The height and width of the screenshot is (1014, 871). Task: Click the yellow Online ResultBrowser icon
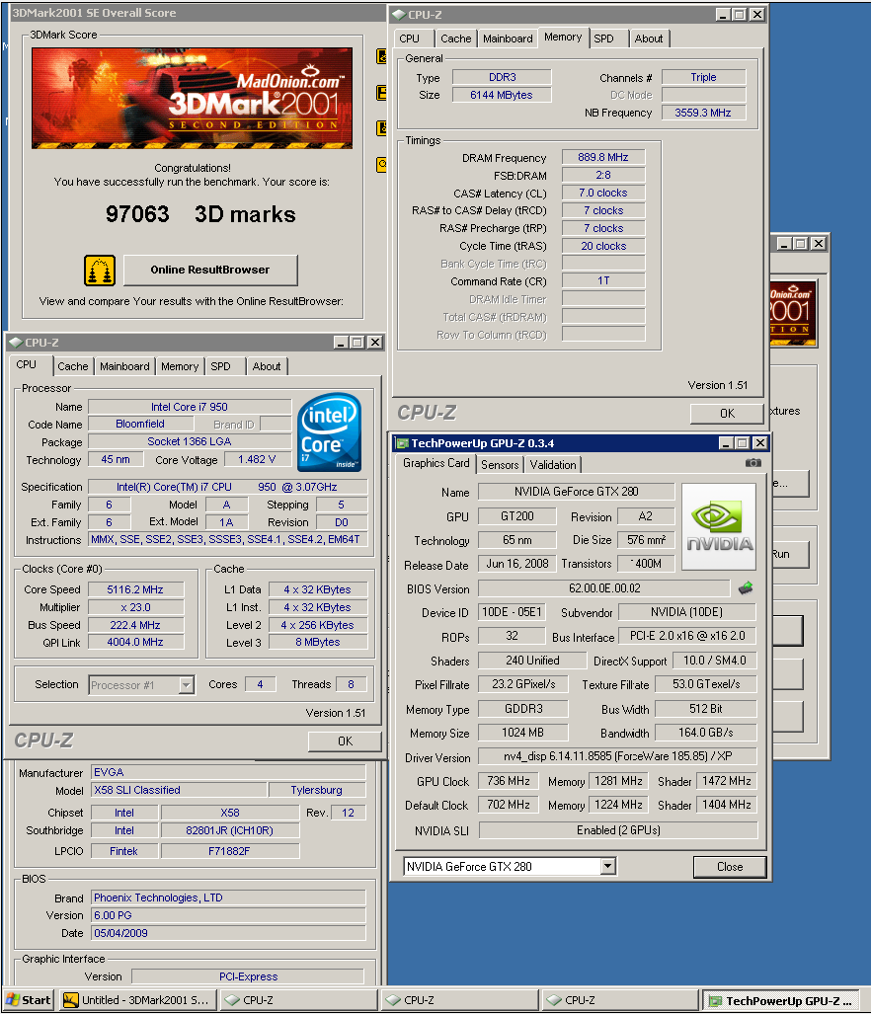pyautogui.click(x=100, y=271)
